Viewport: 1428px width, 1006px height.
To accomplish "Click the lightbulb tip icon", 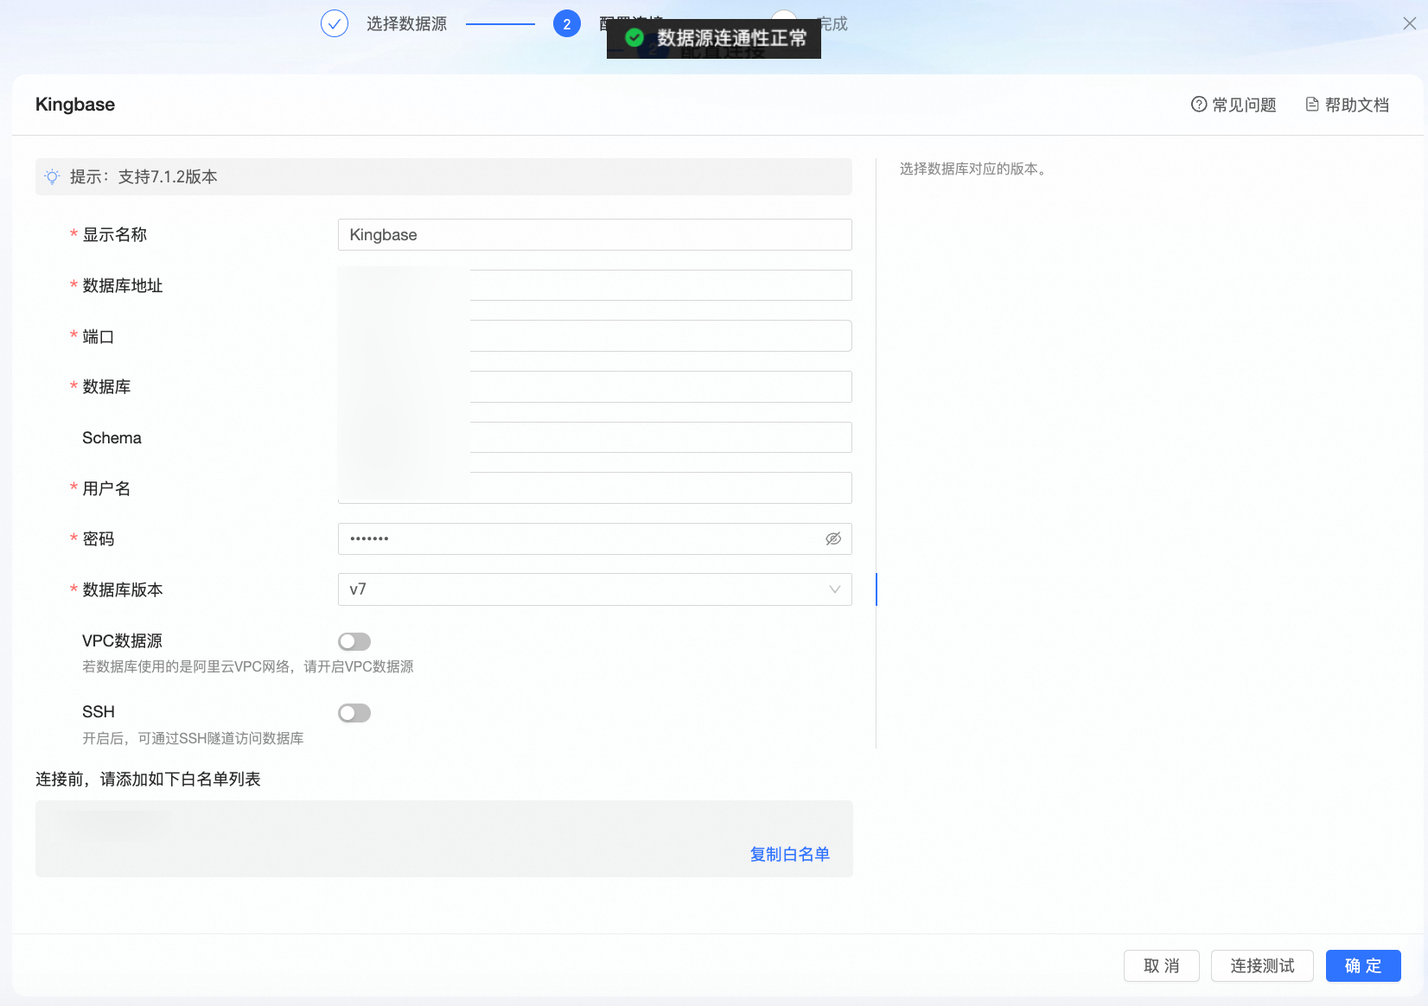I will (x=53, y=176).
